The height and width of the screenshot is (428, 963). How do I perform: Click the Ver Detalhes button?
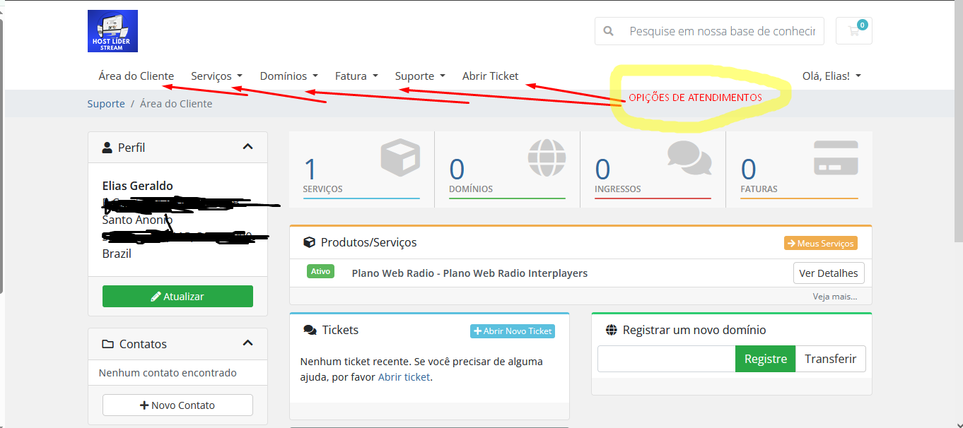point(828,273)
